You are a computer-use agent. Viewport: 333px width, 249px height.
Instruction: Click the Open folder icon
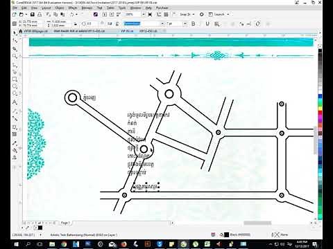coord(22,15)
